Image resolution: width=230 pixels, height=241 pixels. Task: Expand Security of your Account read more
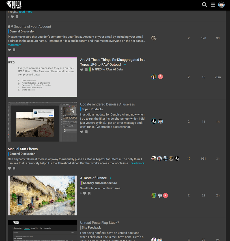[14, 45]
